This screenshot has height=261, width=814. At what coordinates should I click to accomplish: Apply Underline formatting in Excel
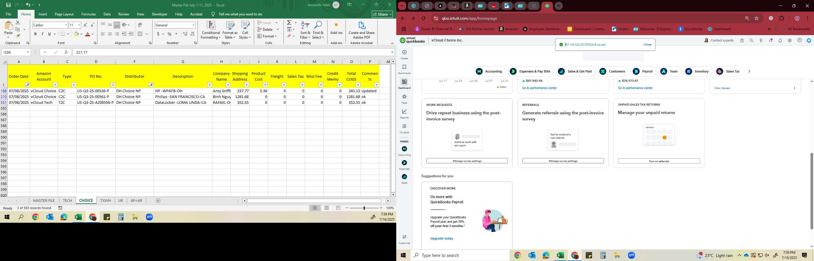pos(49,34)
